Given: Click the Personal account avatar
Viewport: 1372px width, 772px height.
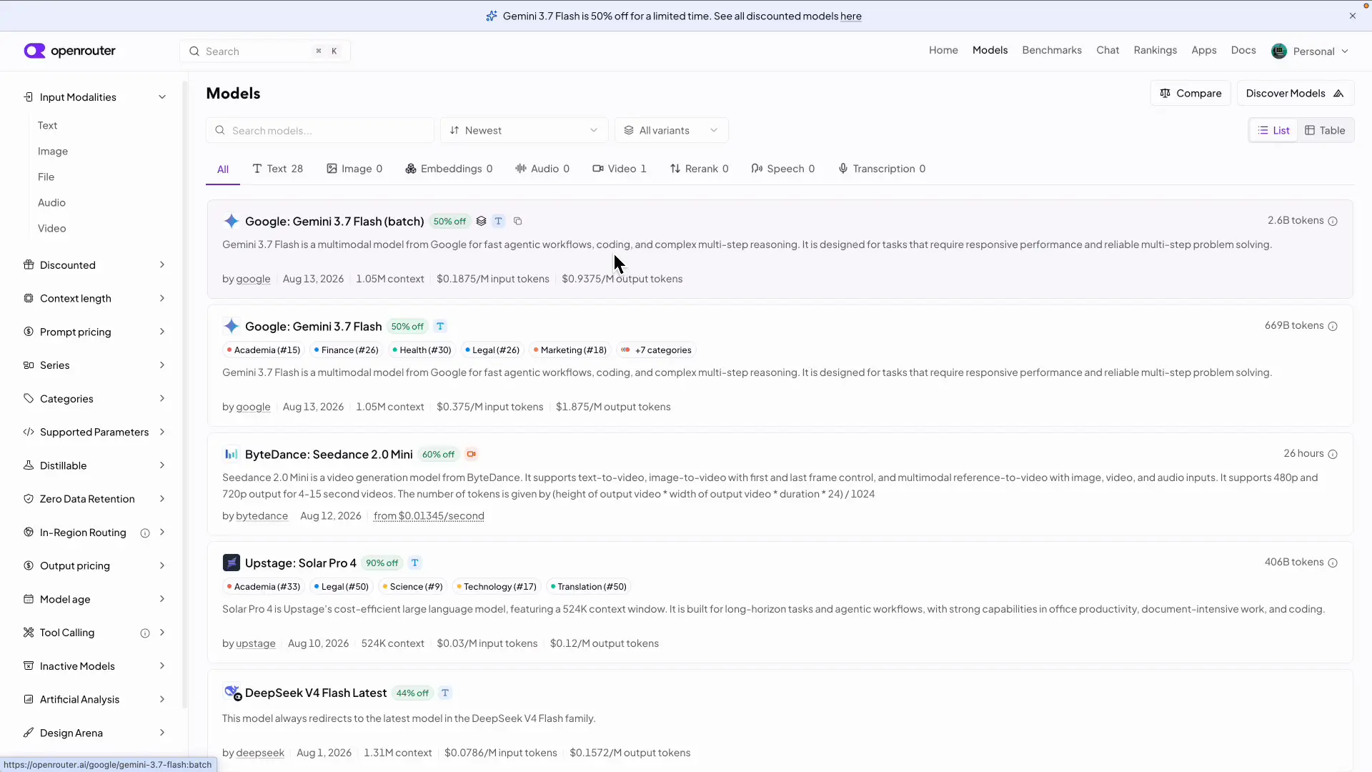Looking at the screenshot, I should coord(1279,51).
